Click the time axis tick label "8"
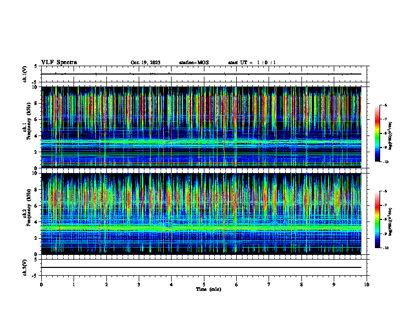The height and width of the screenshot is (319, 413). coord(301,285)
